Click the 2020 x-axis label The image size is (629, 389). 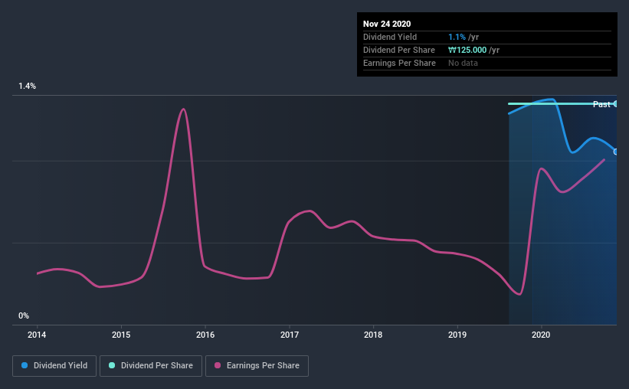(x=541, y=335)
